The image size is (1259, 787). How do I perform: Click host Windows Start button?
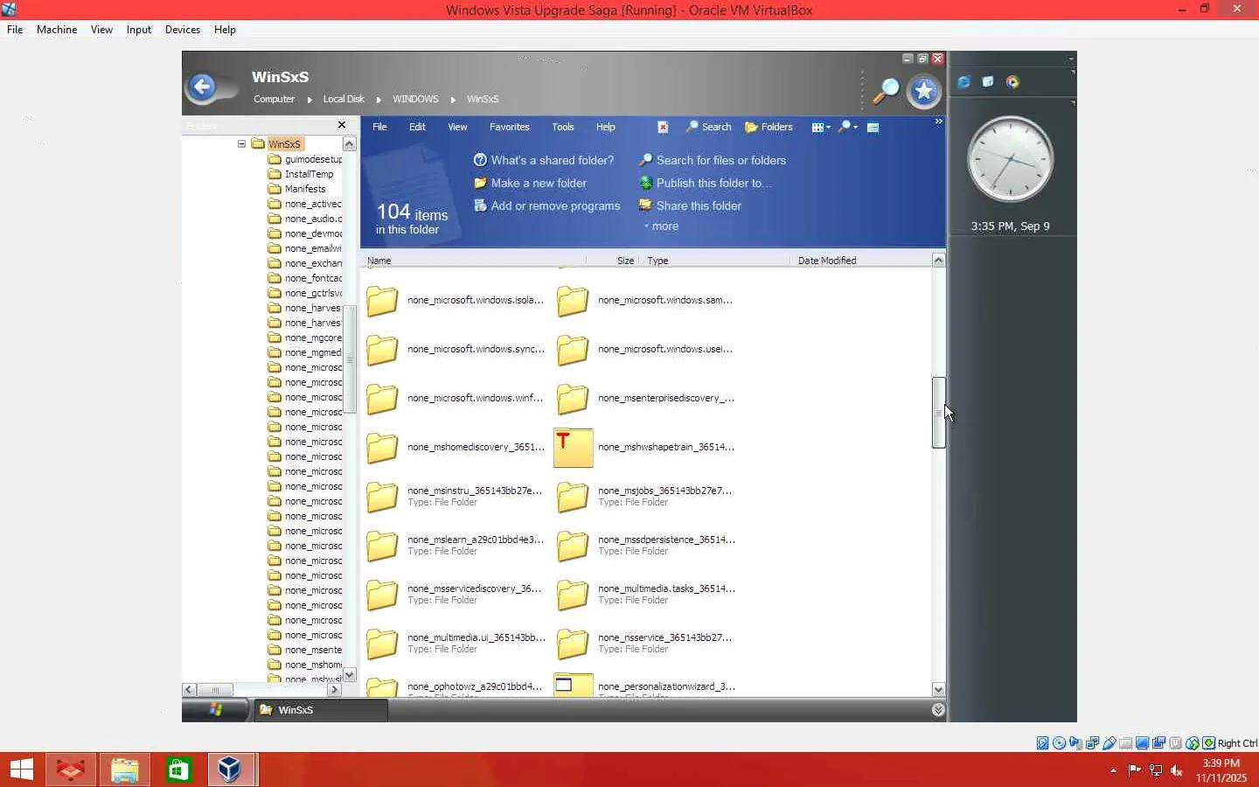21,770
